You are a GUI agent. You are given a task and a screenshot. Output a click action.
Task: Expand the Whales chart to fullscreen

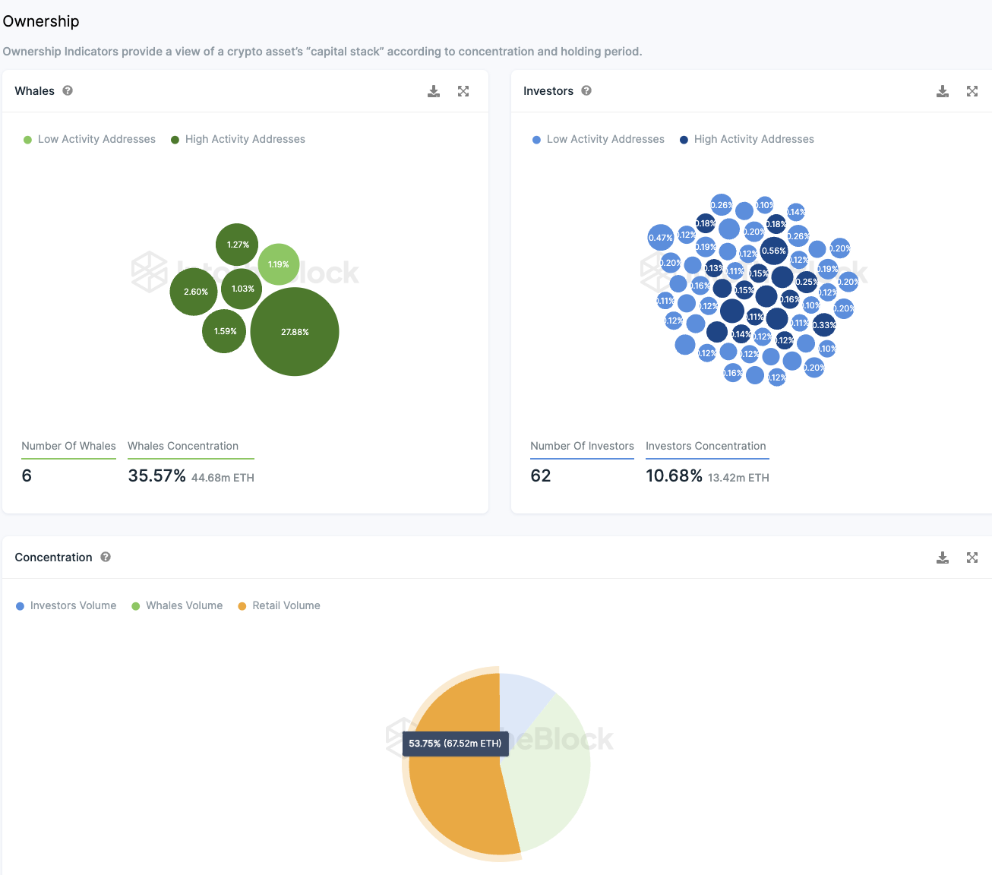click(463, 91)
